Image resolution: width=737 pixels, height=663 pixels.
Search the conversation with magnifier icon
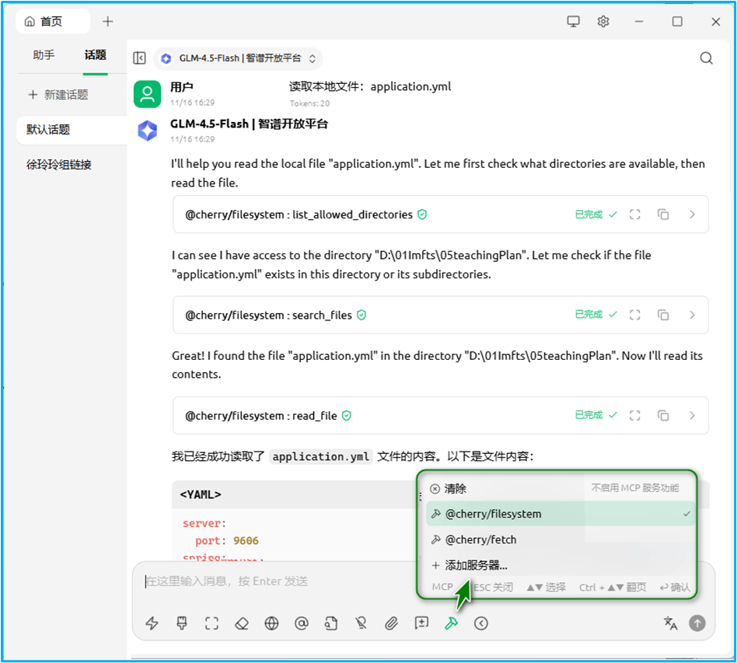706,58
